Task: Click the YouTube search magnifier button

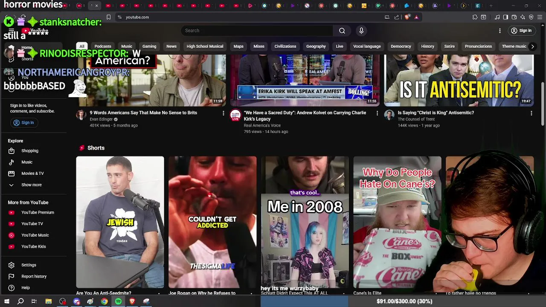Action: (342, 31)
